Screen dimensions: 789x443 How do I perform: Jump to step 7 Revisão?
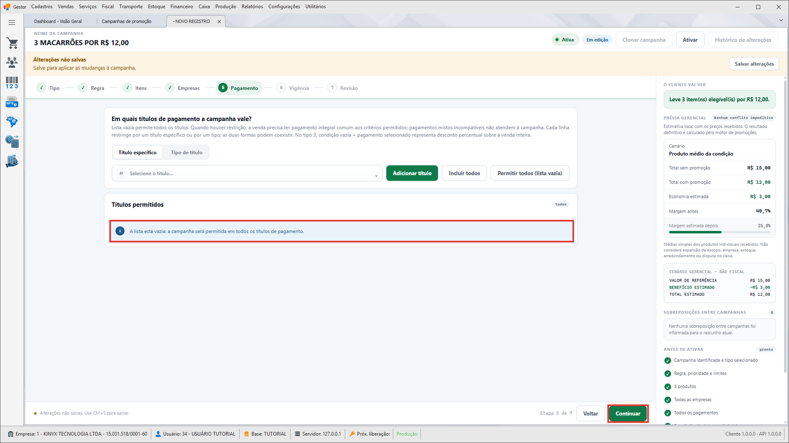(x=343, y=88)
